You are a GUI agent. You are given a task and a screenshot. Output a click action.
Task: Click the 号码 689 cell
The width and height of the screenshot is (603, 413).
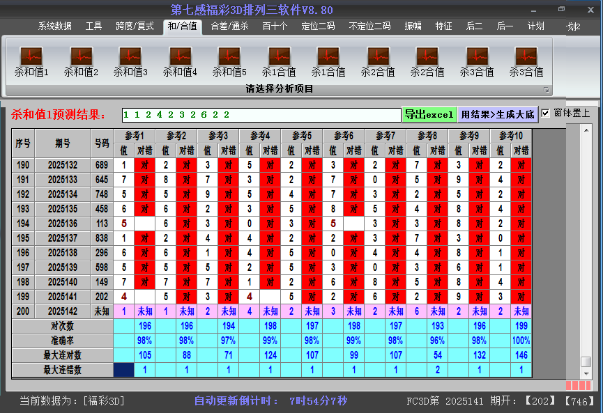102,165
